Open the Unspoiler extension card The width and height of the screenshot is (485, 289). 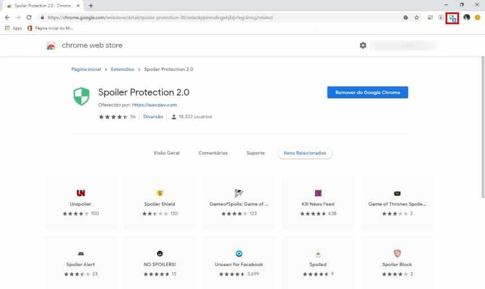[81, 202]
